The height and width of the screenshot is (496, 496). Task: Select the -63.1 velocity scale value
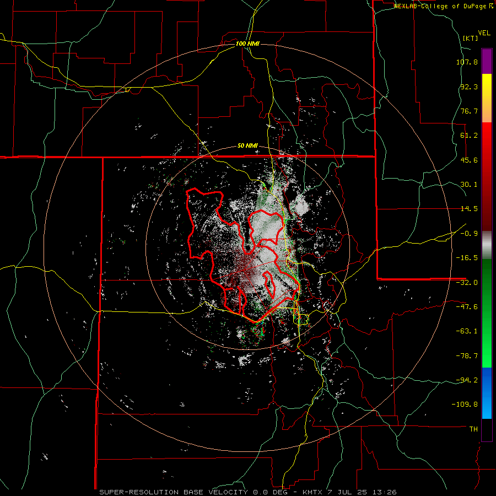click(467, 331)
